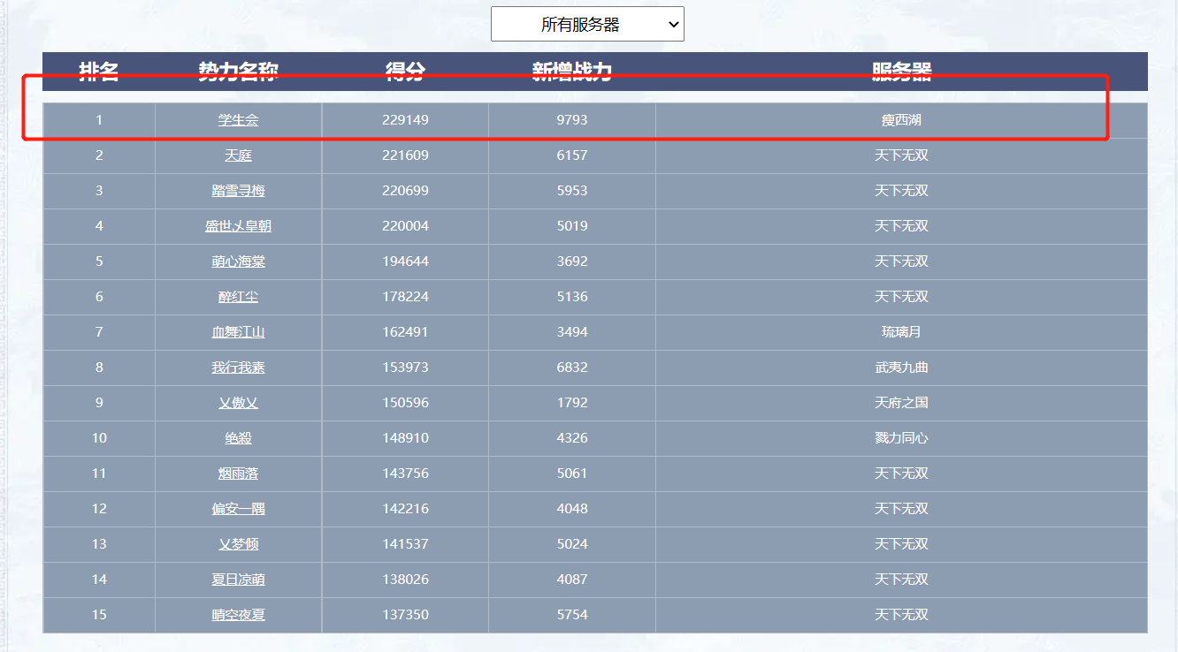The height and width of the screenshot is (652, 1178).
Task: Open the 血舞江山 faction link
Action: (x=238, y=332)
